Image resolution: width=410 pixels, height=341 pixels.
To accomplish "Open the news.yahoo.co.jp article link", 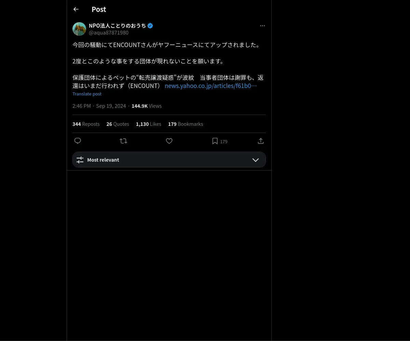I will [x=210, y=86].
